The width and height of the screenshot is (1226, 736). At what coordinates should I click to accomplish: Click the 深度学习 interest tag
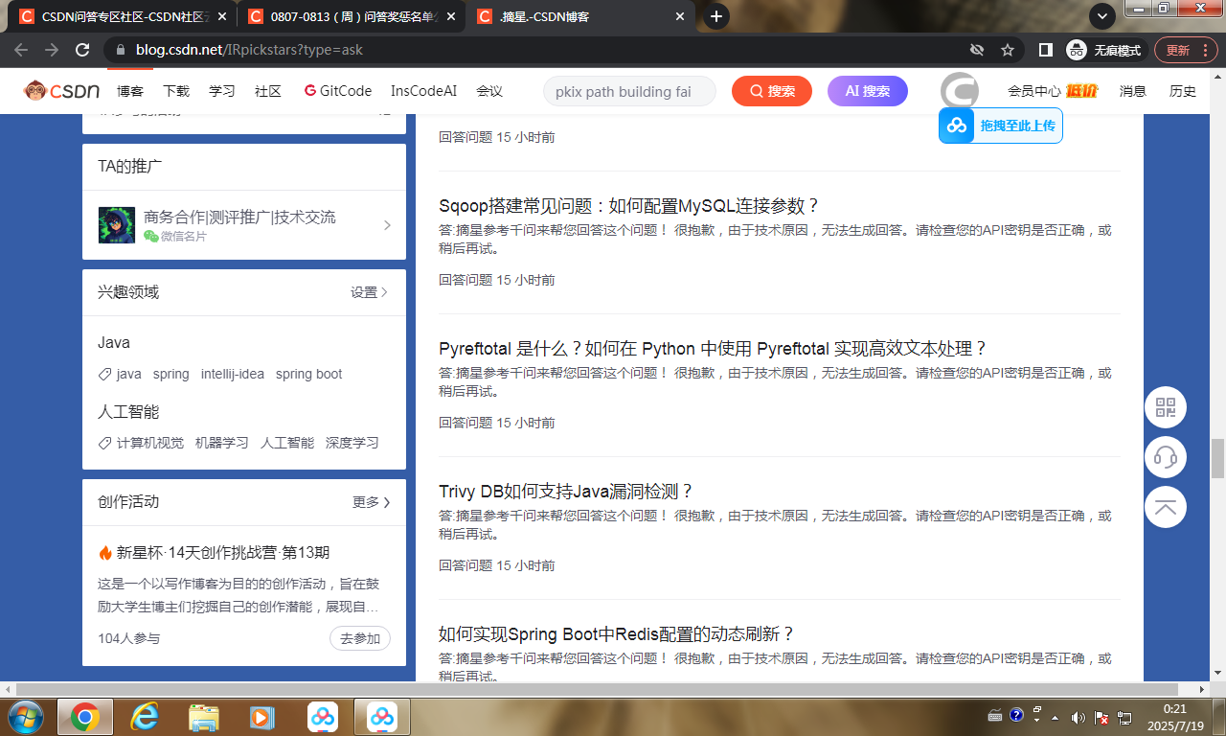pyautogui.click(x=352, y=443)
